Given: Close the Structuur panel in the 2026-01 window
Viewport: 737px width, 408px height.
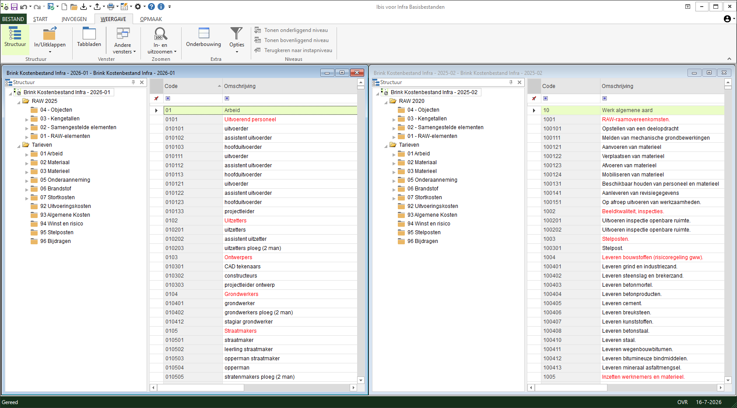Looking at the screenshot, I should [x=142, y=82].
